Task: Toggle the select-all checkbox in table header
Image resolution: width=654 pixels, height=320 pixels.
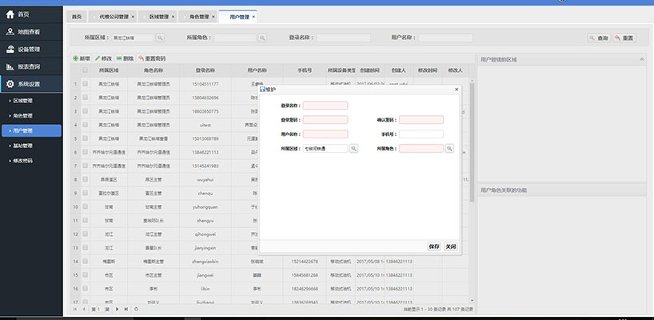Action: click(x=86, y=70)
